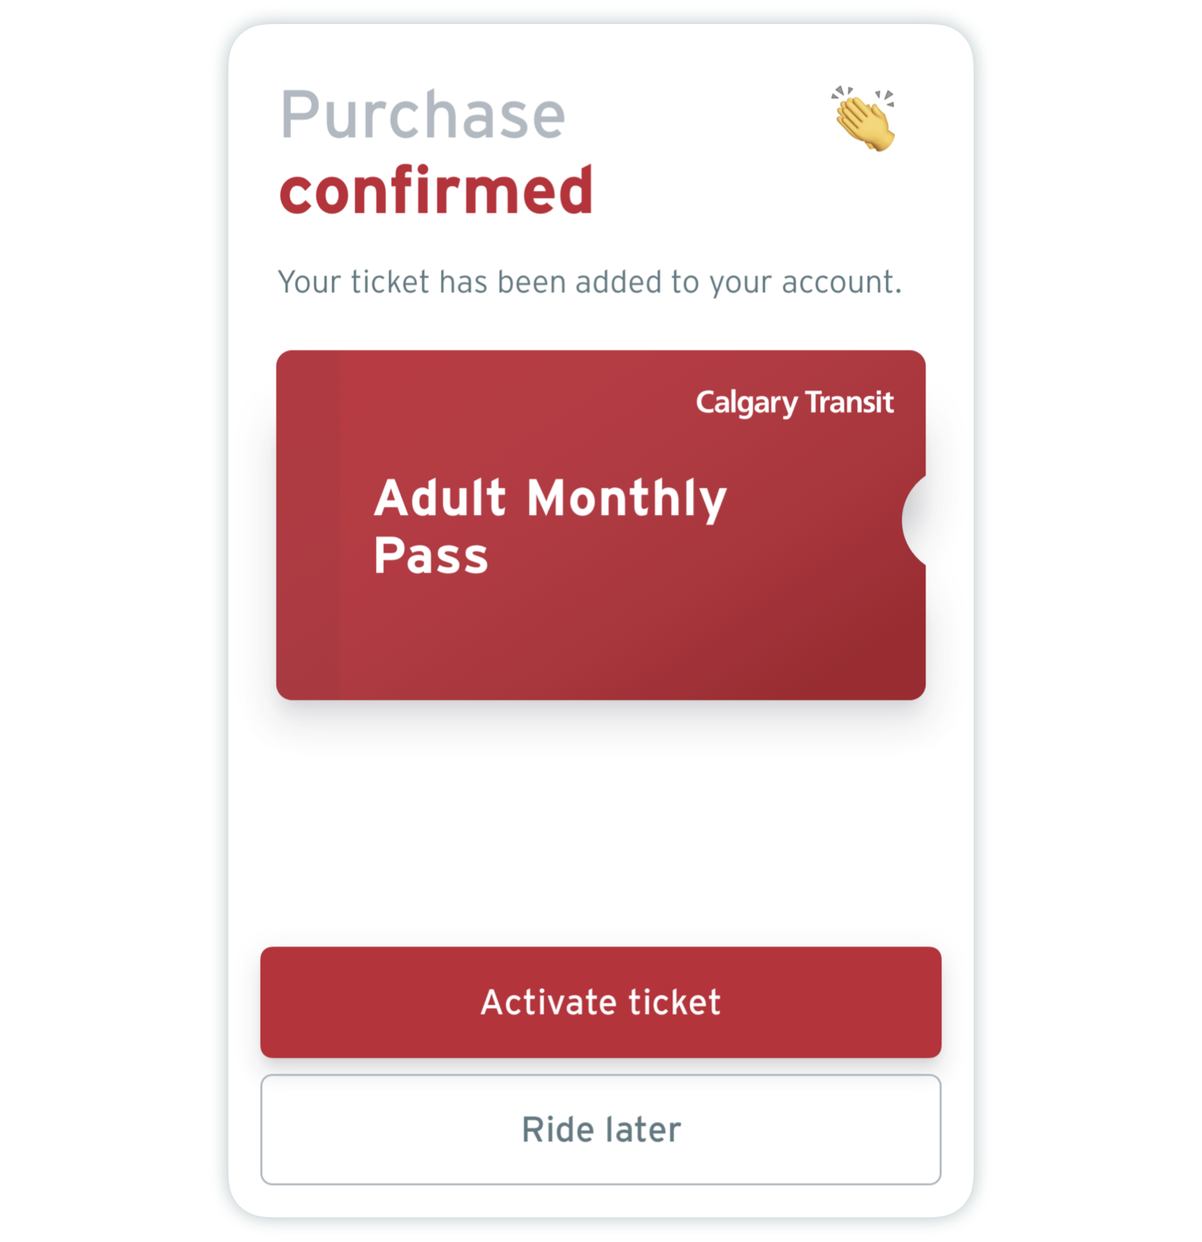The width and height of the screenshot is (1202, 1242).
Task: Tap the Purchase text in gray
Action: click(422, 114)
